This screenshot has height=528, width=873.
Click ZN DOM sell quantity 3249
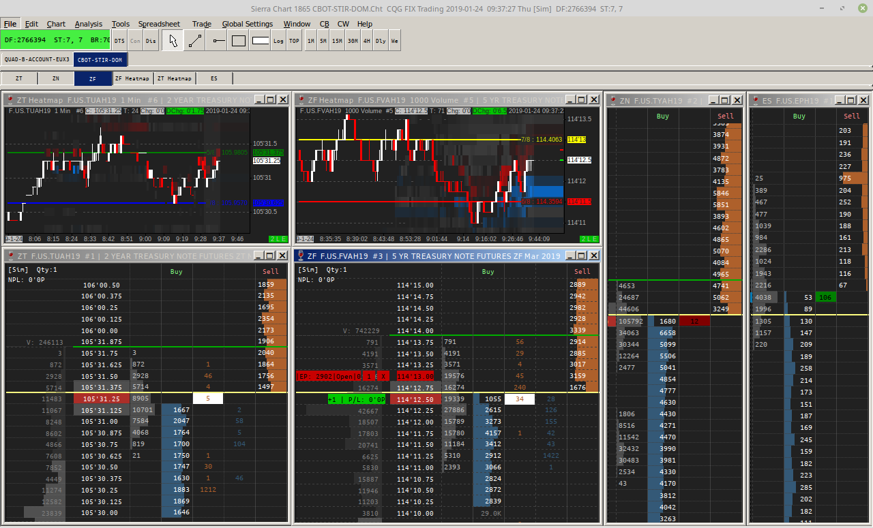[720, 309]
